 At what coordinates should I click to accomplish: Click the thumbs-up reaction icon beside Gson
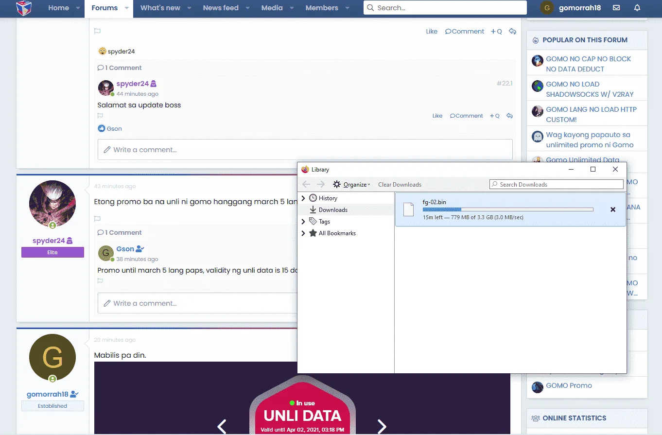click(x=102, y=129)
